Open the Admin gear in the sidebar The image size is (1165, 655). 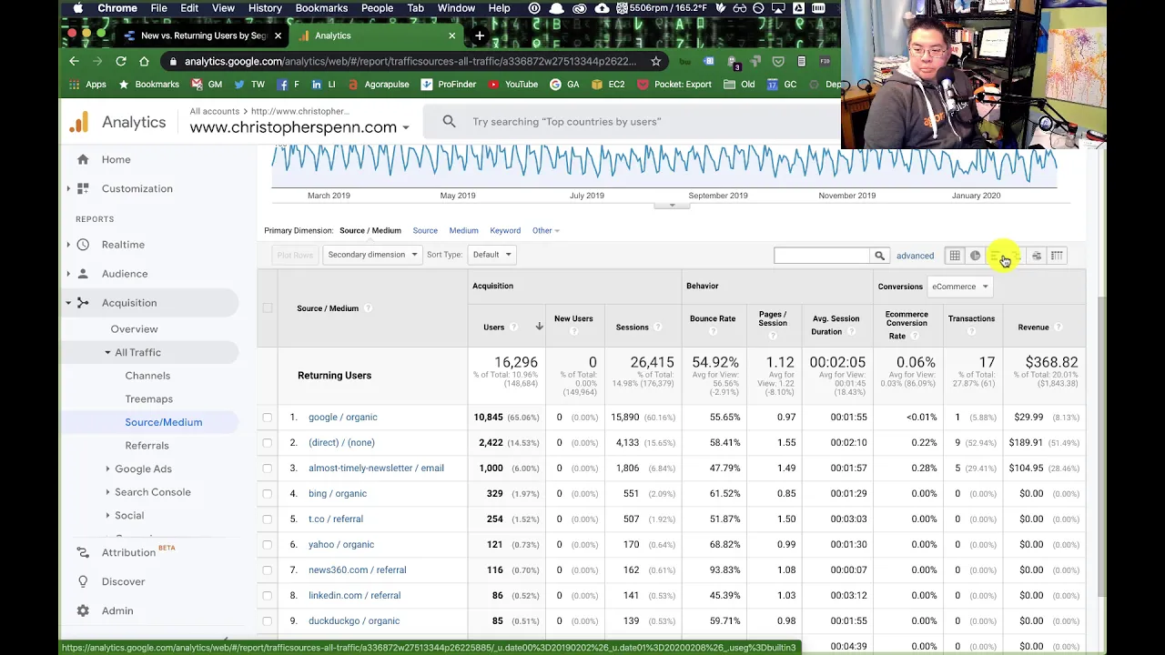point(83,610)
